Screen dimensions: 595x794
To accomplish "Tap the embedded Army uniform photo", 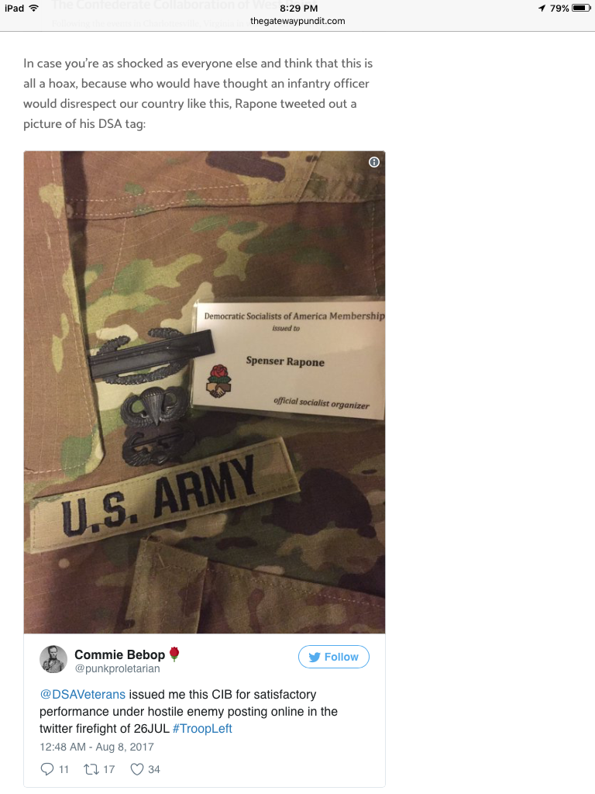I will tap(205, 392).
